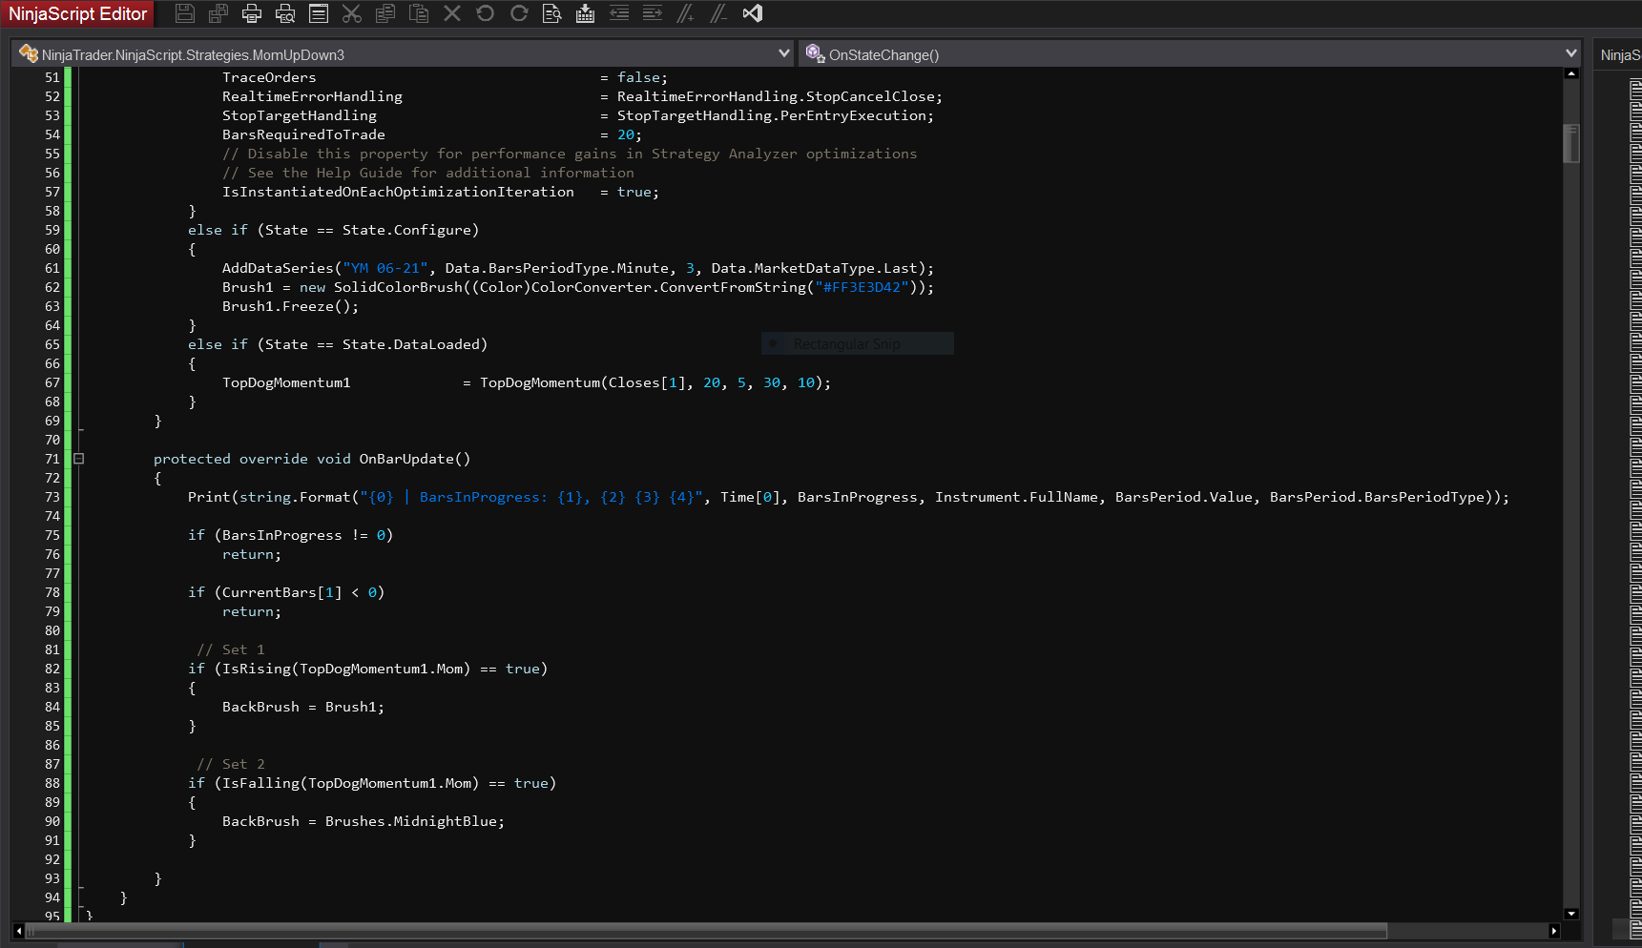
Task: Click the Paste clipboard icon
Action: click(x=419, y=13)
